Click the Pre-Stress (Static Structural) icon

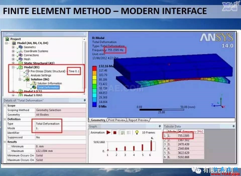[x=27, y=71]
